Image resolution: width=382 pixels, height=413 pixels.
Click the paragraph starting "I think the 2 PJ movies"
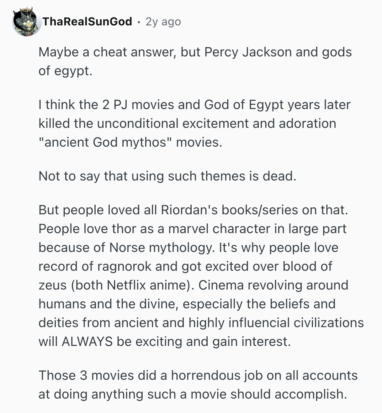click(194, 123)
